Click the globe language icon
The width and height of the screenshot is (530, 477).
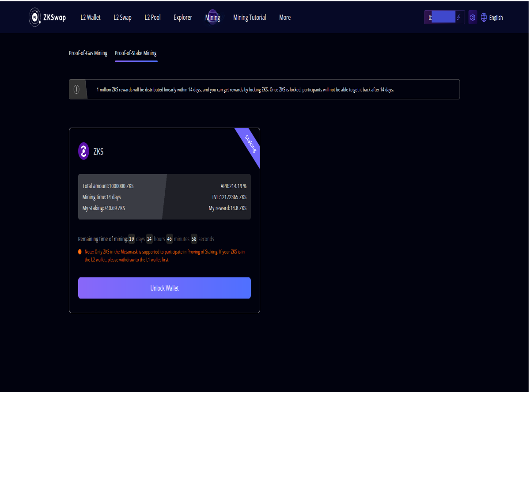[484, 17]
